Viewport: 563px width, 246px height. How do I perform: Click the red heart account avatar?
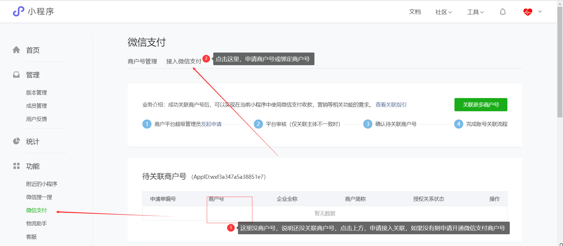[x=528, y=12]
